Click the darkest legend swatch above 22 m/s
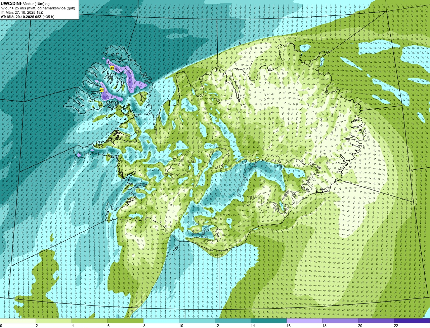Viewport: 430px width, 328px height. point(412,321)
